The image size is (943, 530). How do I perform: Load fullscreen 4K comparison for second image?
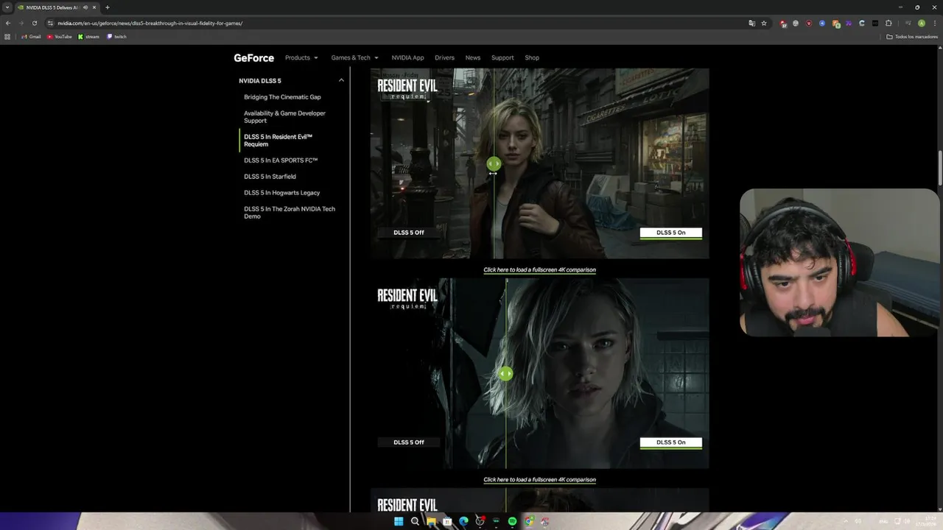(x=539, y=480)
